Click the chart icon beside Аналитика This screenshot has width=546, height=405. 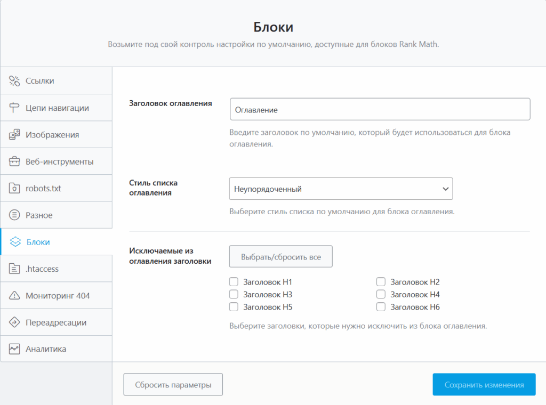click(15, 349)
